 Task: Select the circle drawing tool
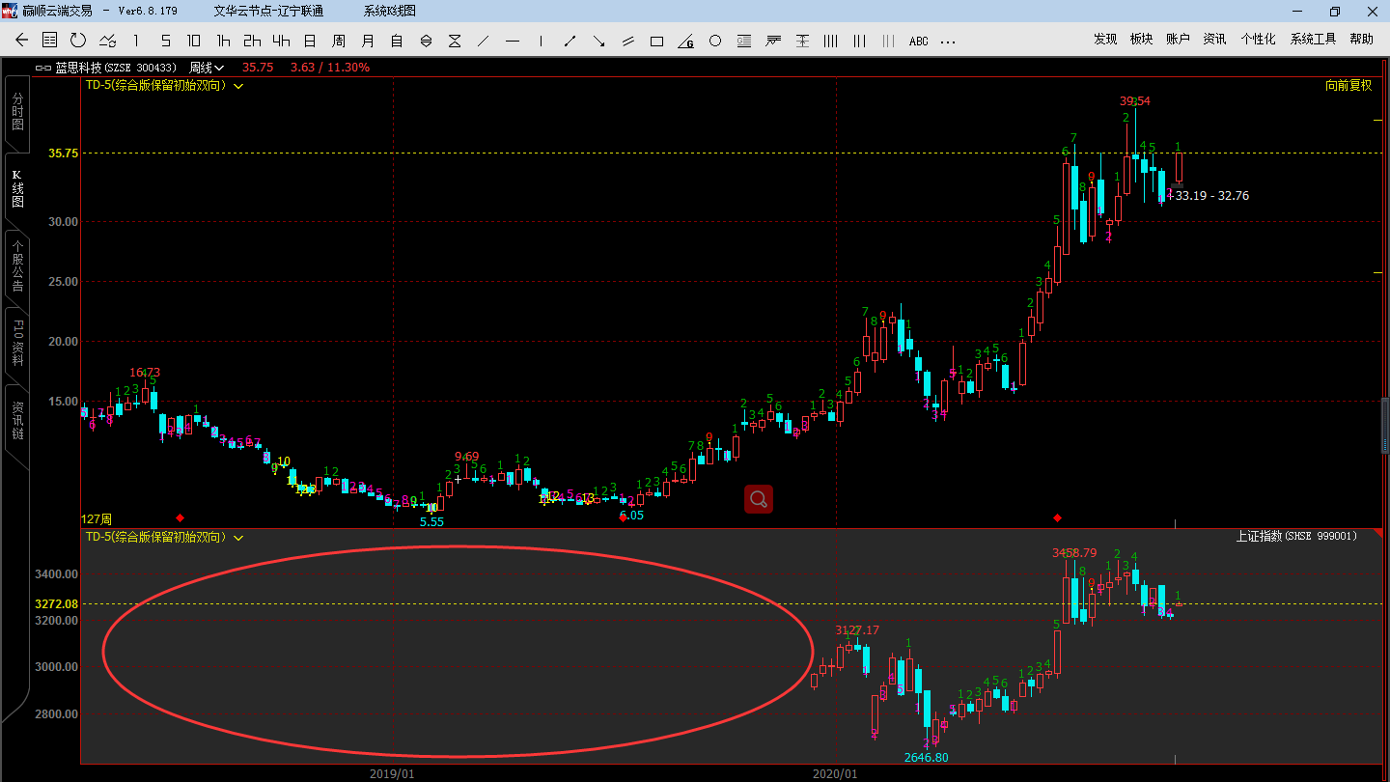pyautogui.click(x=715, y=41)
